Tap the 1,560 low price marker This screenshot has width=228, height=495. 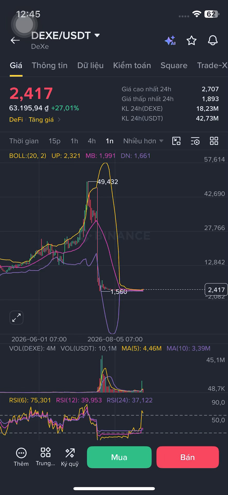coord(119,292)
